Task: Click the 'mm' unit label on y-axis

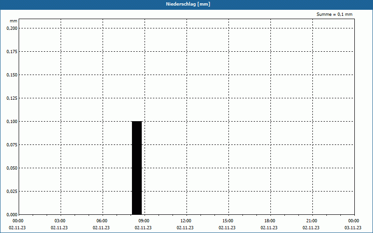Action: pyautogui.click(x=14, y=21)
